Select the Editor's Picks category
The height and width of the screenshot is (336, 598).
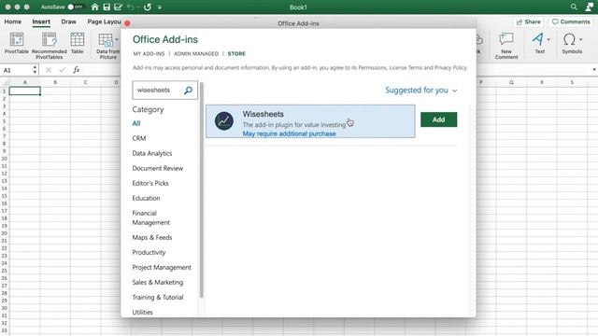150,183
